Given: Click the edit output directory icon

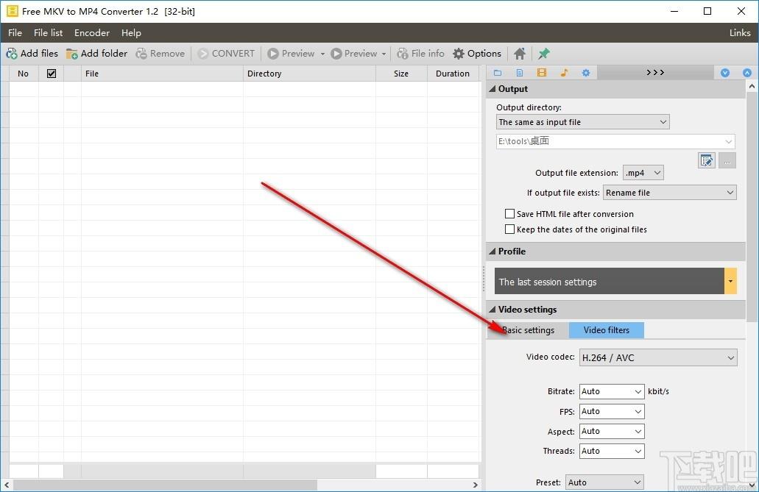Looking at the screenshot, I should (x=707, y=160).
